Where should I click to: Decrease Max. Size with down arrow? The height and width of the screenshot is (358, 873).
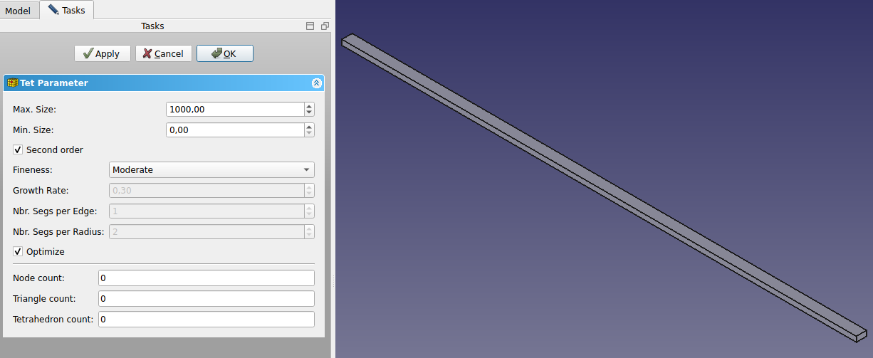(x=309, y=113)
